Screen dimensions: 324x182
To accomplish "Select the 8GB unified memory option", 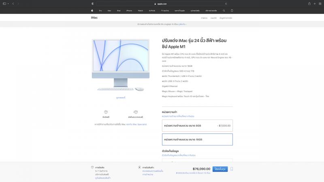I will pyautogui.click(x=197, y=126).
